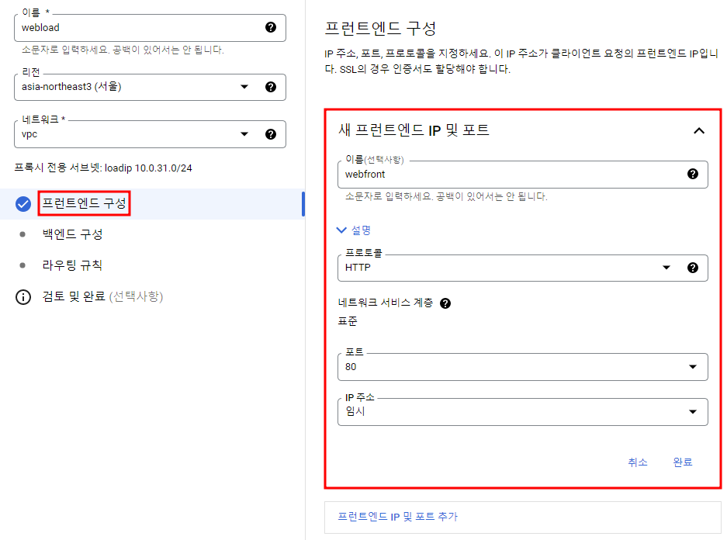Viewport: 727px width, 540px height.
Task: Open the IP 주소 임시 dropdown
Action: tap(522, 412)
